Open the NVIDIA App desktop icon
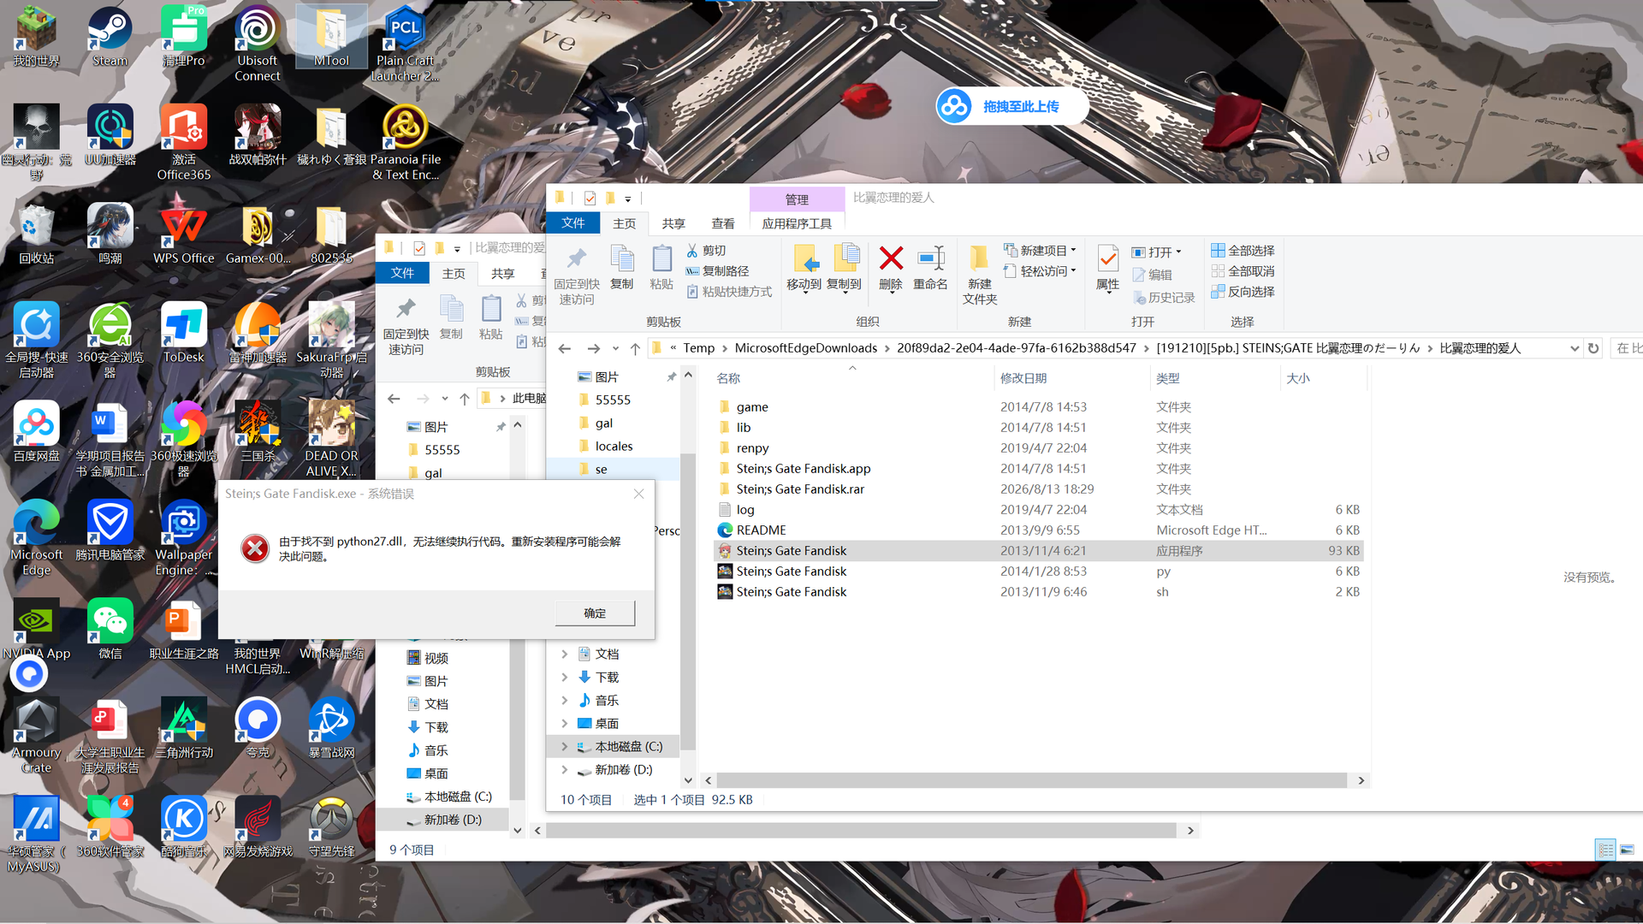Screen dimensions: 1643x924 click(x=36, y=630)
